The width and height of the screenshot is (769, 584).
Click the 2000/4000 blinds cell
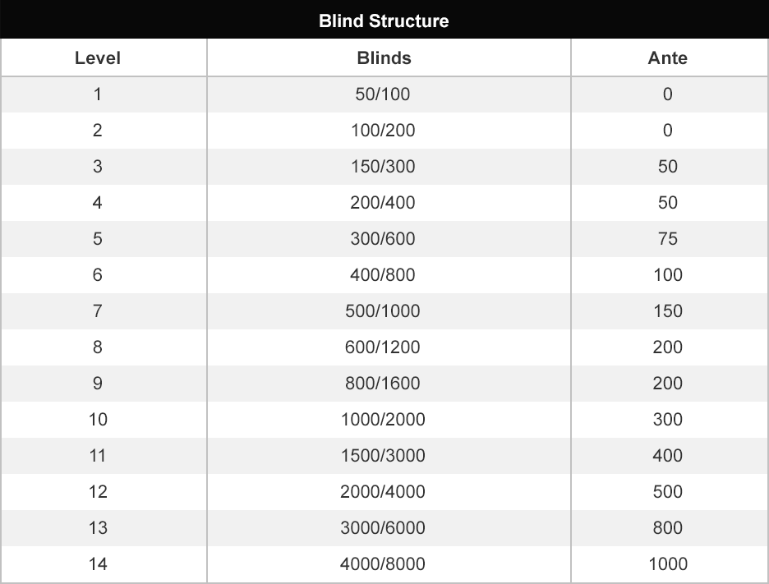coord(383,492)
